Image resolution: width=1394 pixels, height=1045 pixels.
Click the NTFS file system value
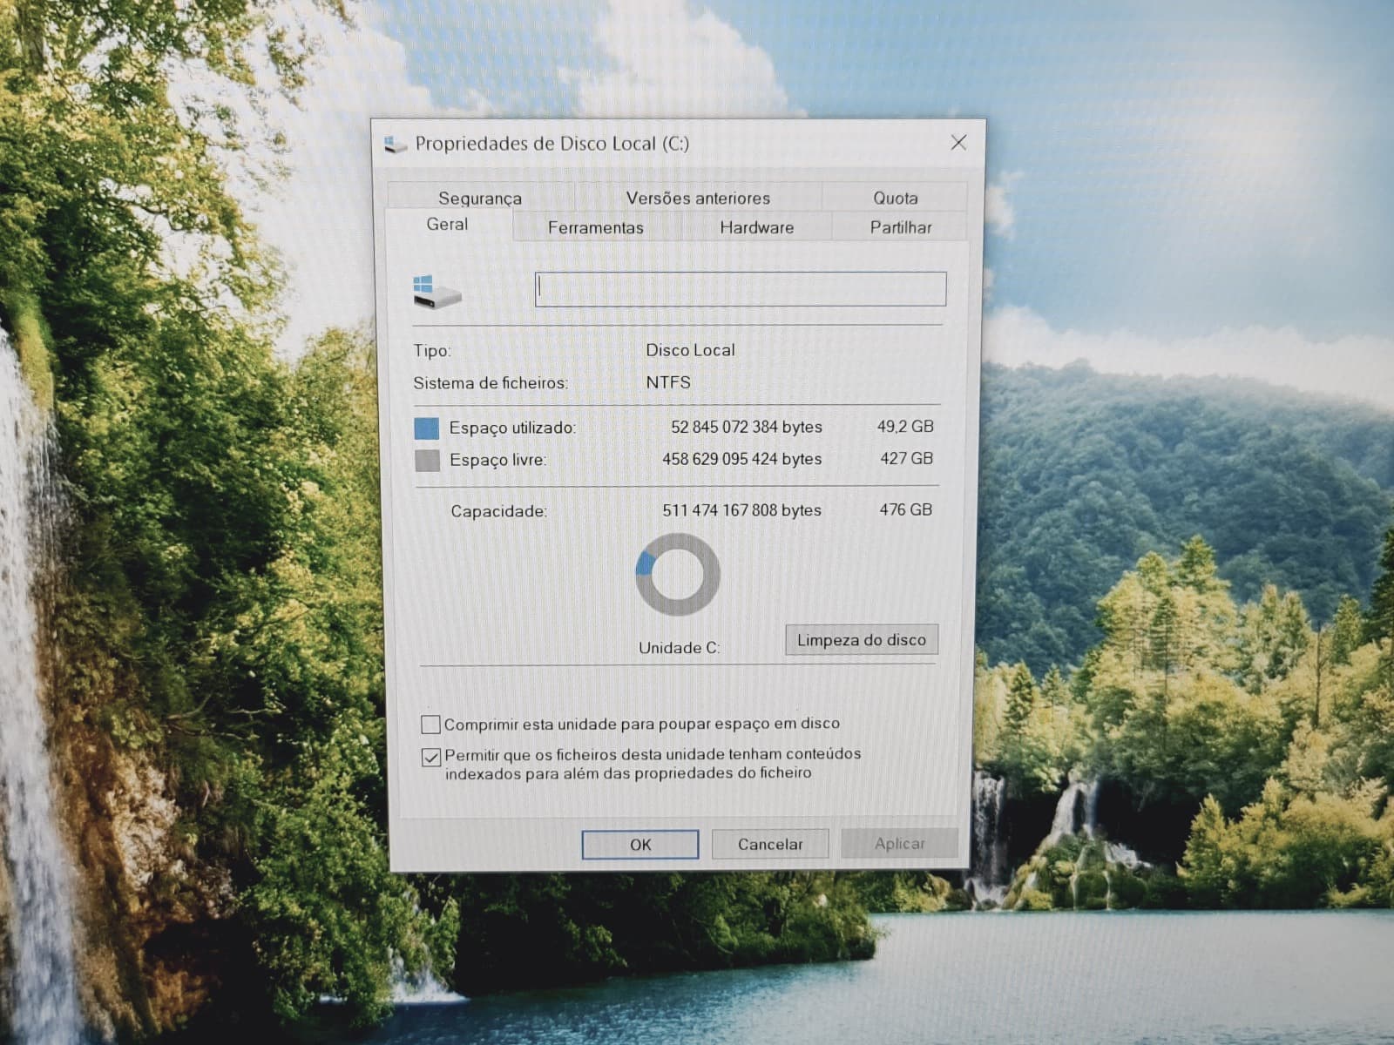click(x=668, y=382)
